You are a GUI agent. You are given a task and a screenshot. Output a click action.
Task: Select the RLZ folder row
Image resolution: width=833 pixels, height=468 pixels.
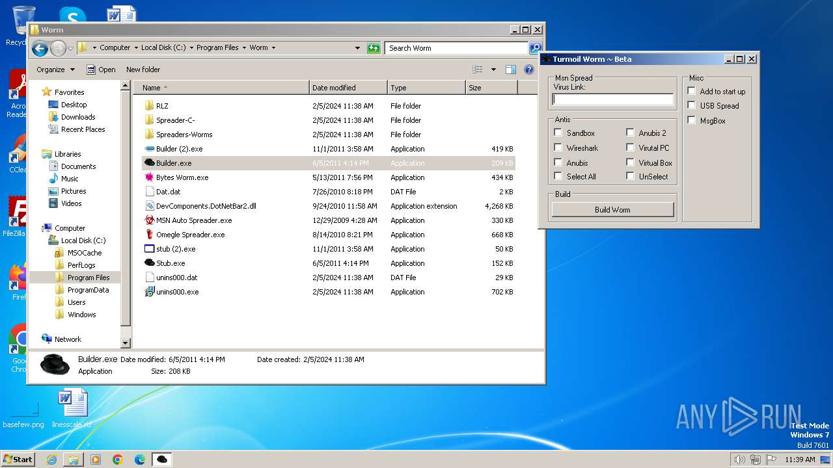(329, 106)
